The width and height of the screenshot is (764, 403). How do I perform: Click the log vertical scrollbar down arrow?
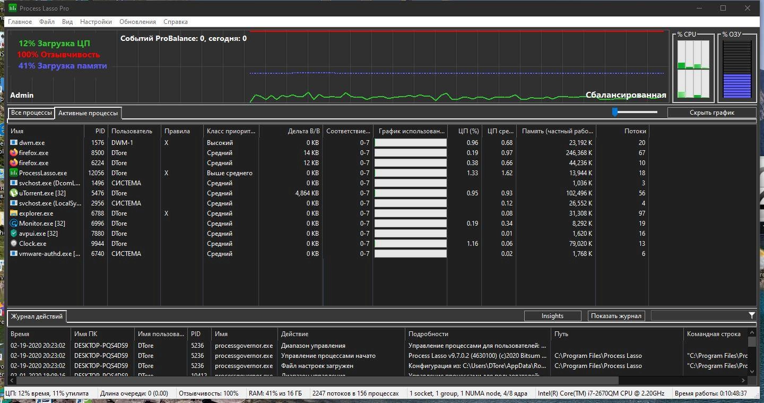coord(752,371)
